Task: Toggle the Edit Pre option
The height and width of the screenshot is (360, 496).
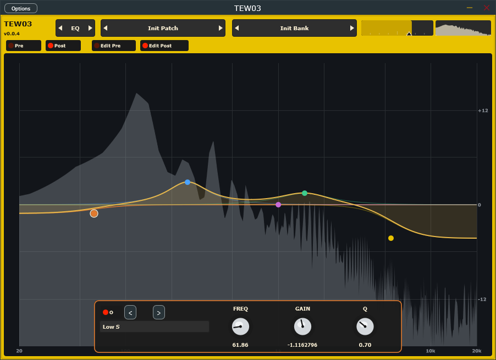Action: click(114, 46)
